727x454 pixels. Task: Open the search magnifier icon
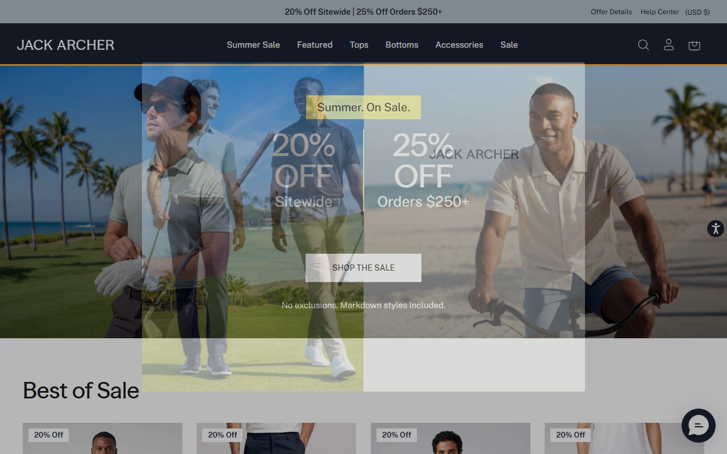(x=643, y=45)
